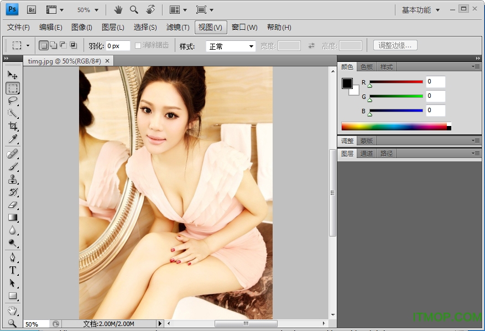
Task: Click the document size status bar arrow
Action: [160, 324]
